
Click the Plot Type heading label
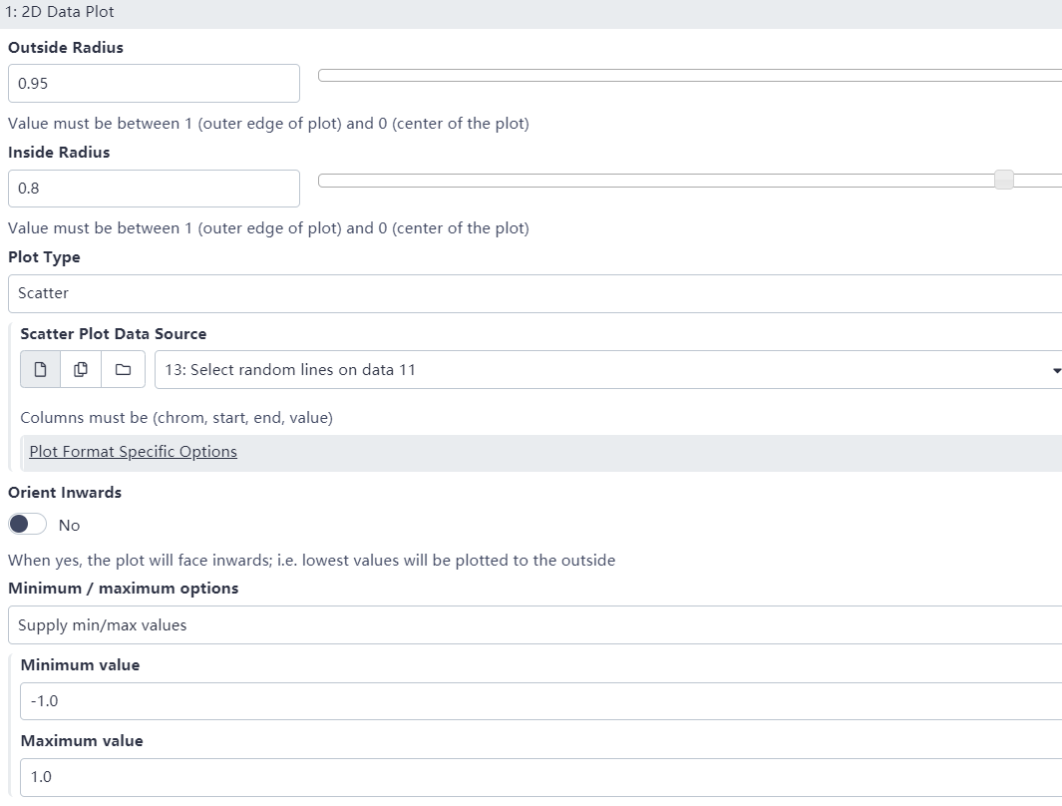[44, 257]
